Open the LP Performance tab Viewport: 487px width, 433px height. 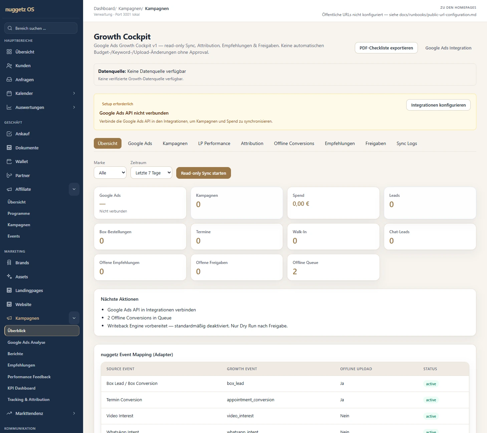pos(214,143)
